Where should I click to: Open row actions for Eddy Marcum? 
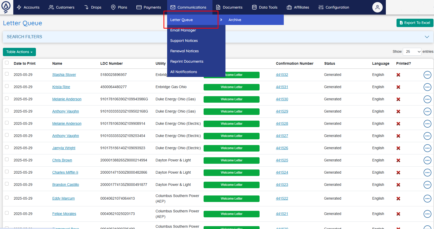427,199
